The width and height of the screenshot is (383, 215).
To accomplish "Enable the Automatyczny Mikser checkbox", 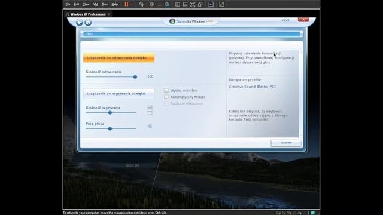I will 166,97.
